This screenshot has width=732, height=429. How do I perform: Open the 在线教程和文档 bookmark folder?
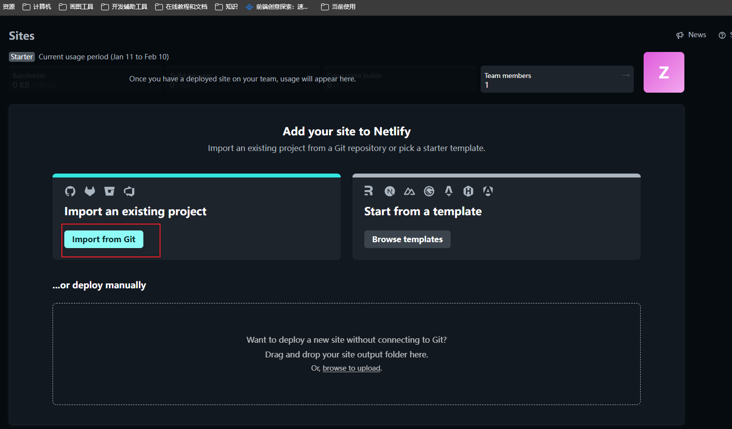coord(181,7)
